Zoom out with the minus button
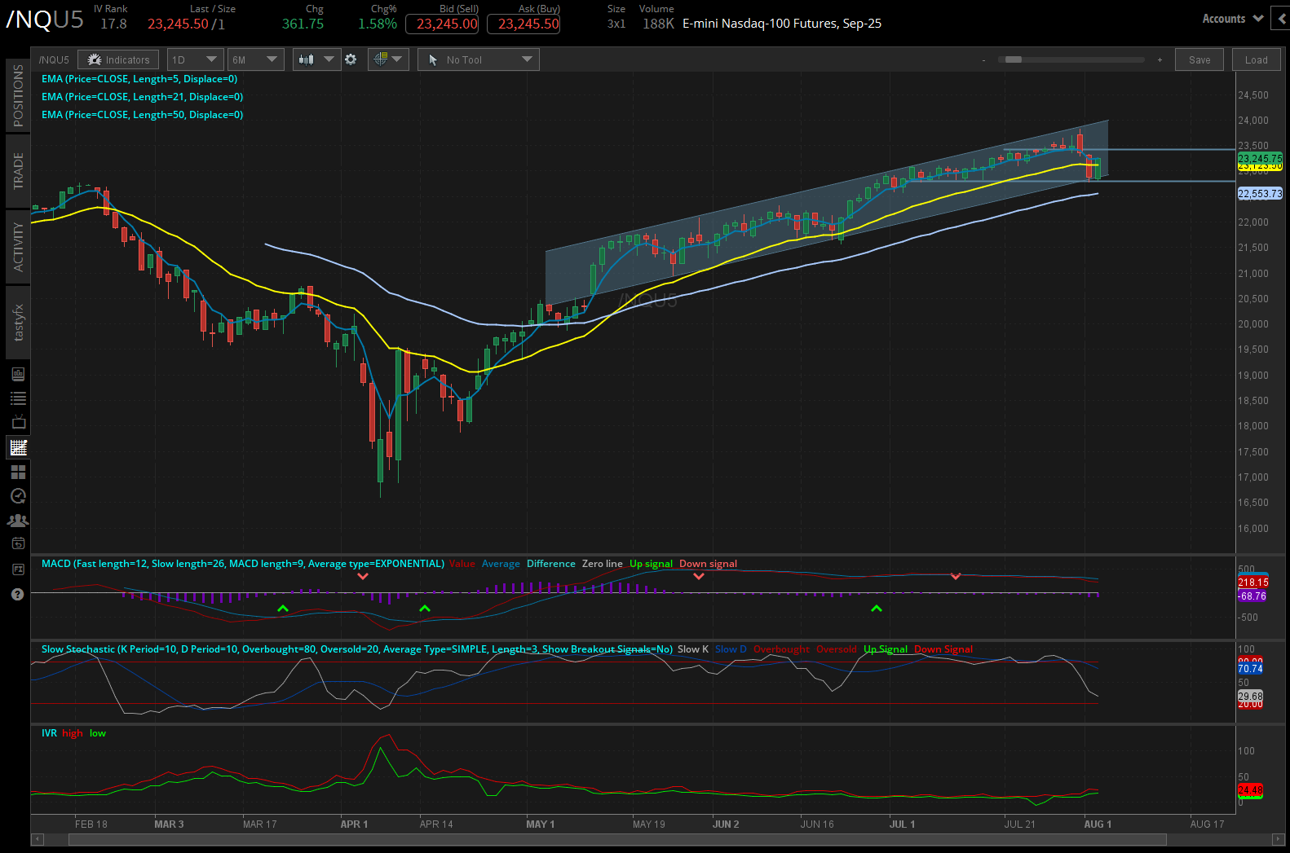 click(x=984, y=59)
